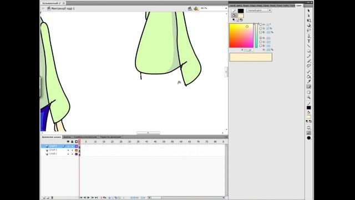The height and width of the screenshot is (200, 355).
Task: Click the New Folder icon in timeline
Action: [48, 198]
